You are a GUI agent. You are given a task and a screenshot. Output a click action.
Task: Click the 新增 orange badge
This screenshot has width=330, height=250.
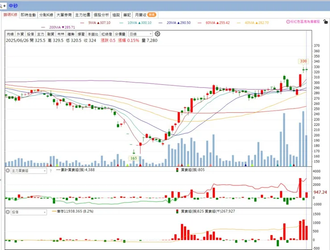(152, 15)
